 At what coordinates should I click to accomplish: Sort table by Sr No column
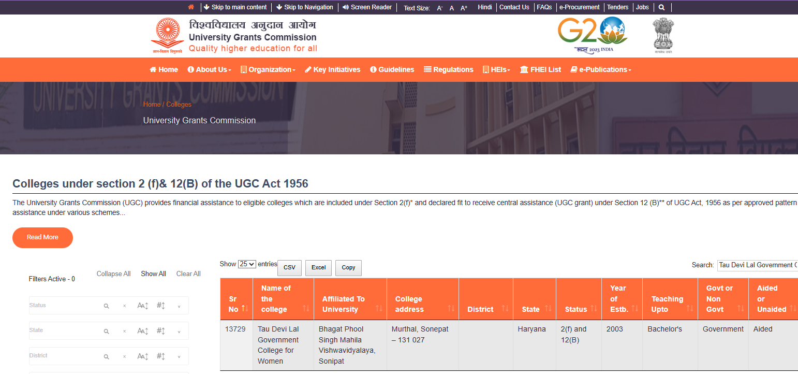[237, 304]
